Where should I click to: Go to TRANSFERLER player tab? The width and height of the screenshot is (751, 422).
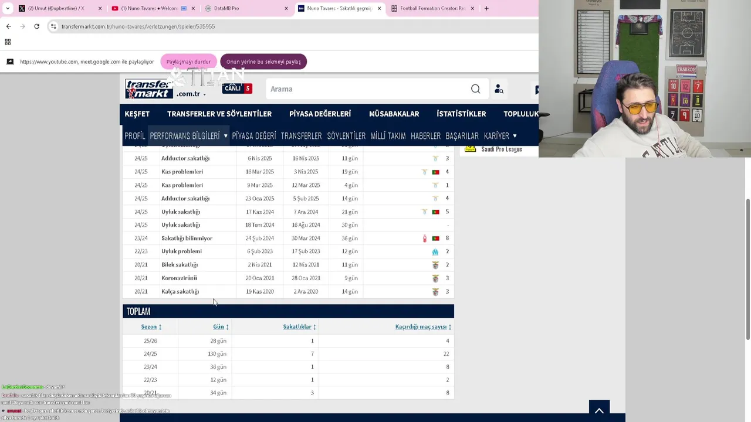(x=301, y=136)
